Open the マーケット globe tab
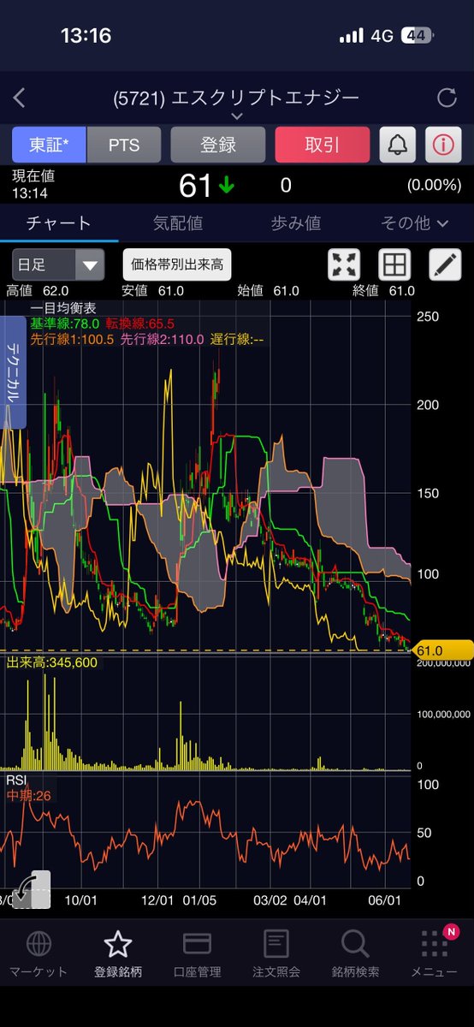 pos(39,954)
